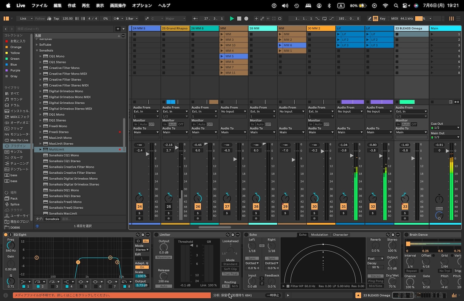This screenshot has width=464, height=301.
Task: Click the orange missing media files message
Action: tap(112, 295)
